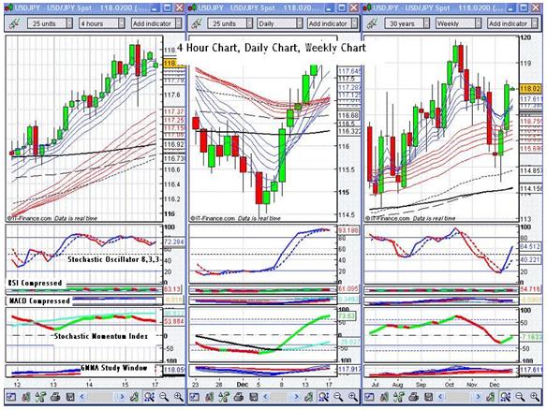Click left scroll arrow in Weekly bottom toolbar
The image size is (547, 410).
pyautogui.click(x=440, y=397)
